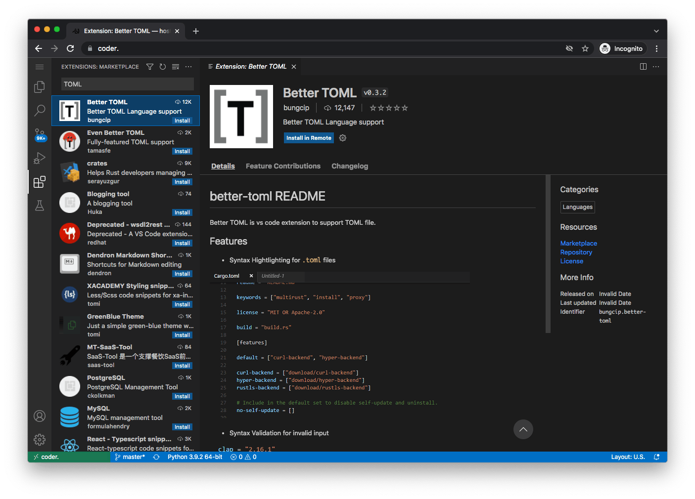The height and width of the screenshot is (499, 695).
Task: Click the filter extensions funnel icon
Action: (x=150, y=67)
